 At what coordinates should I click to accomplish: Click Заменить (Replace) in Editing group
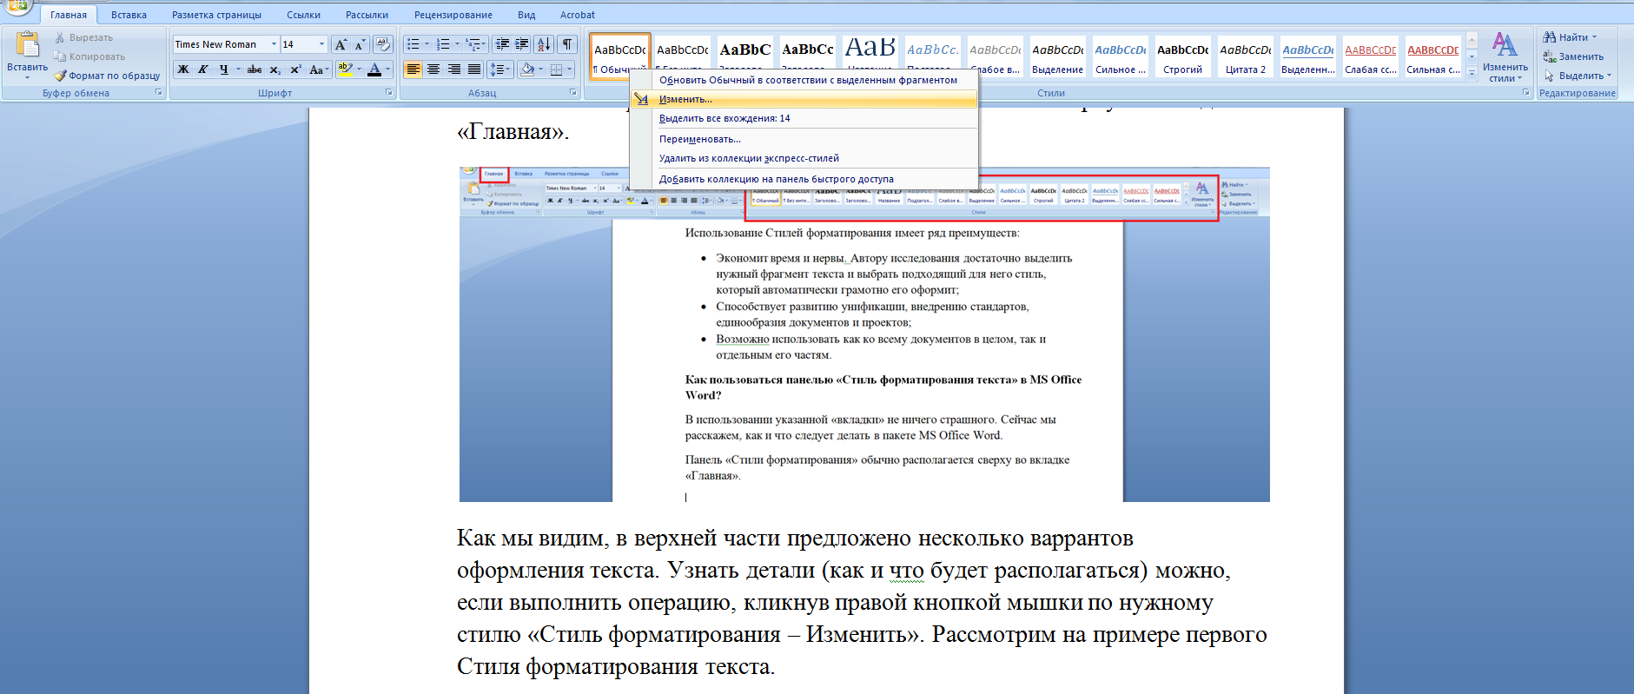point(1573,56)
